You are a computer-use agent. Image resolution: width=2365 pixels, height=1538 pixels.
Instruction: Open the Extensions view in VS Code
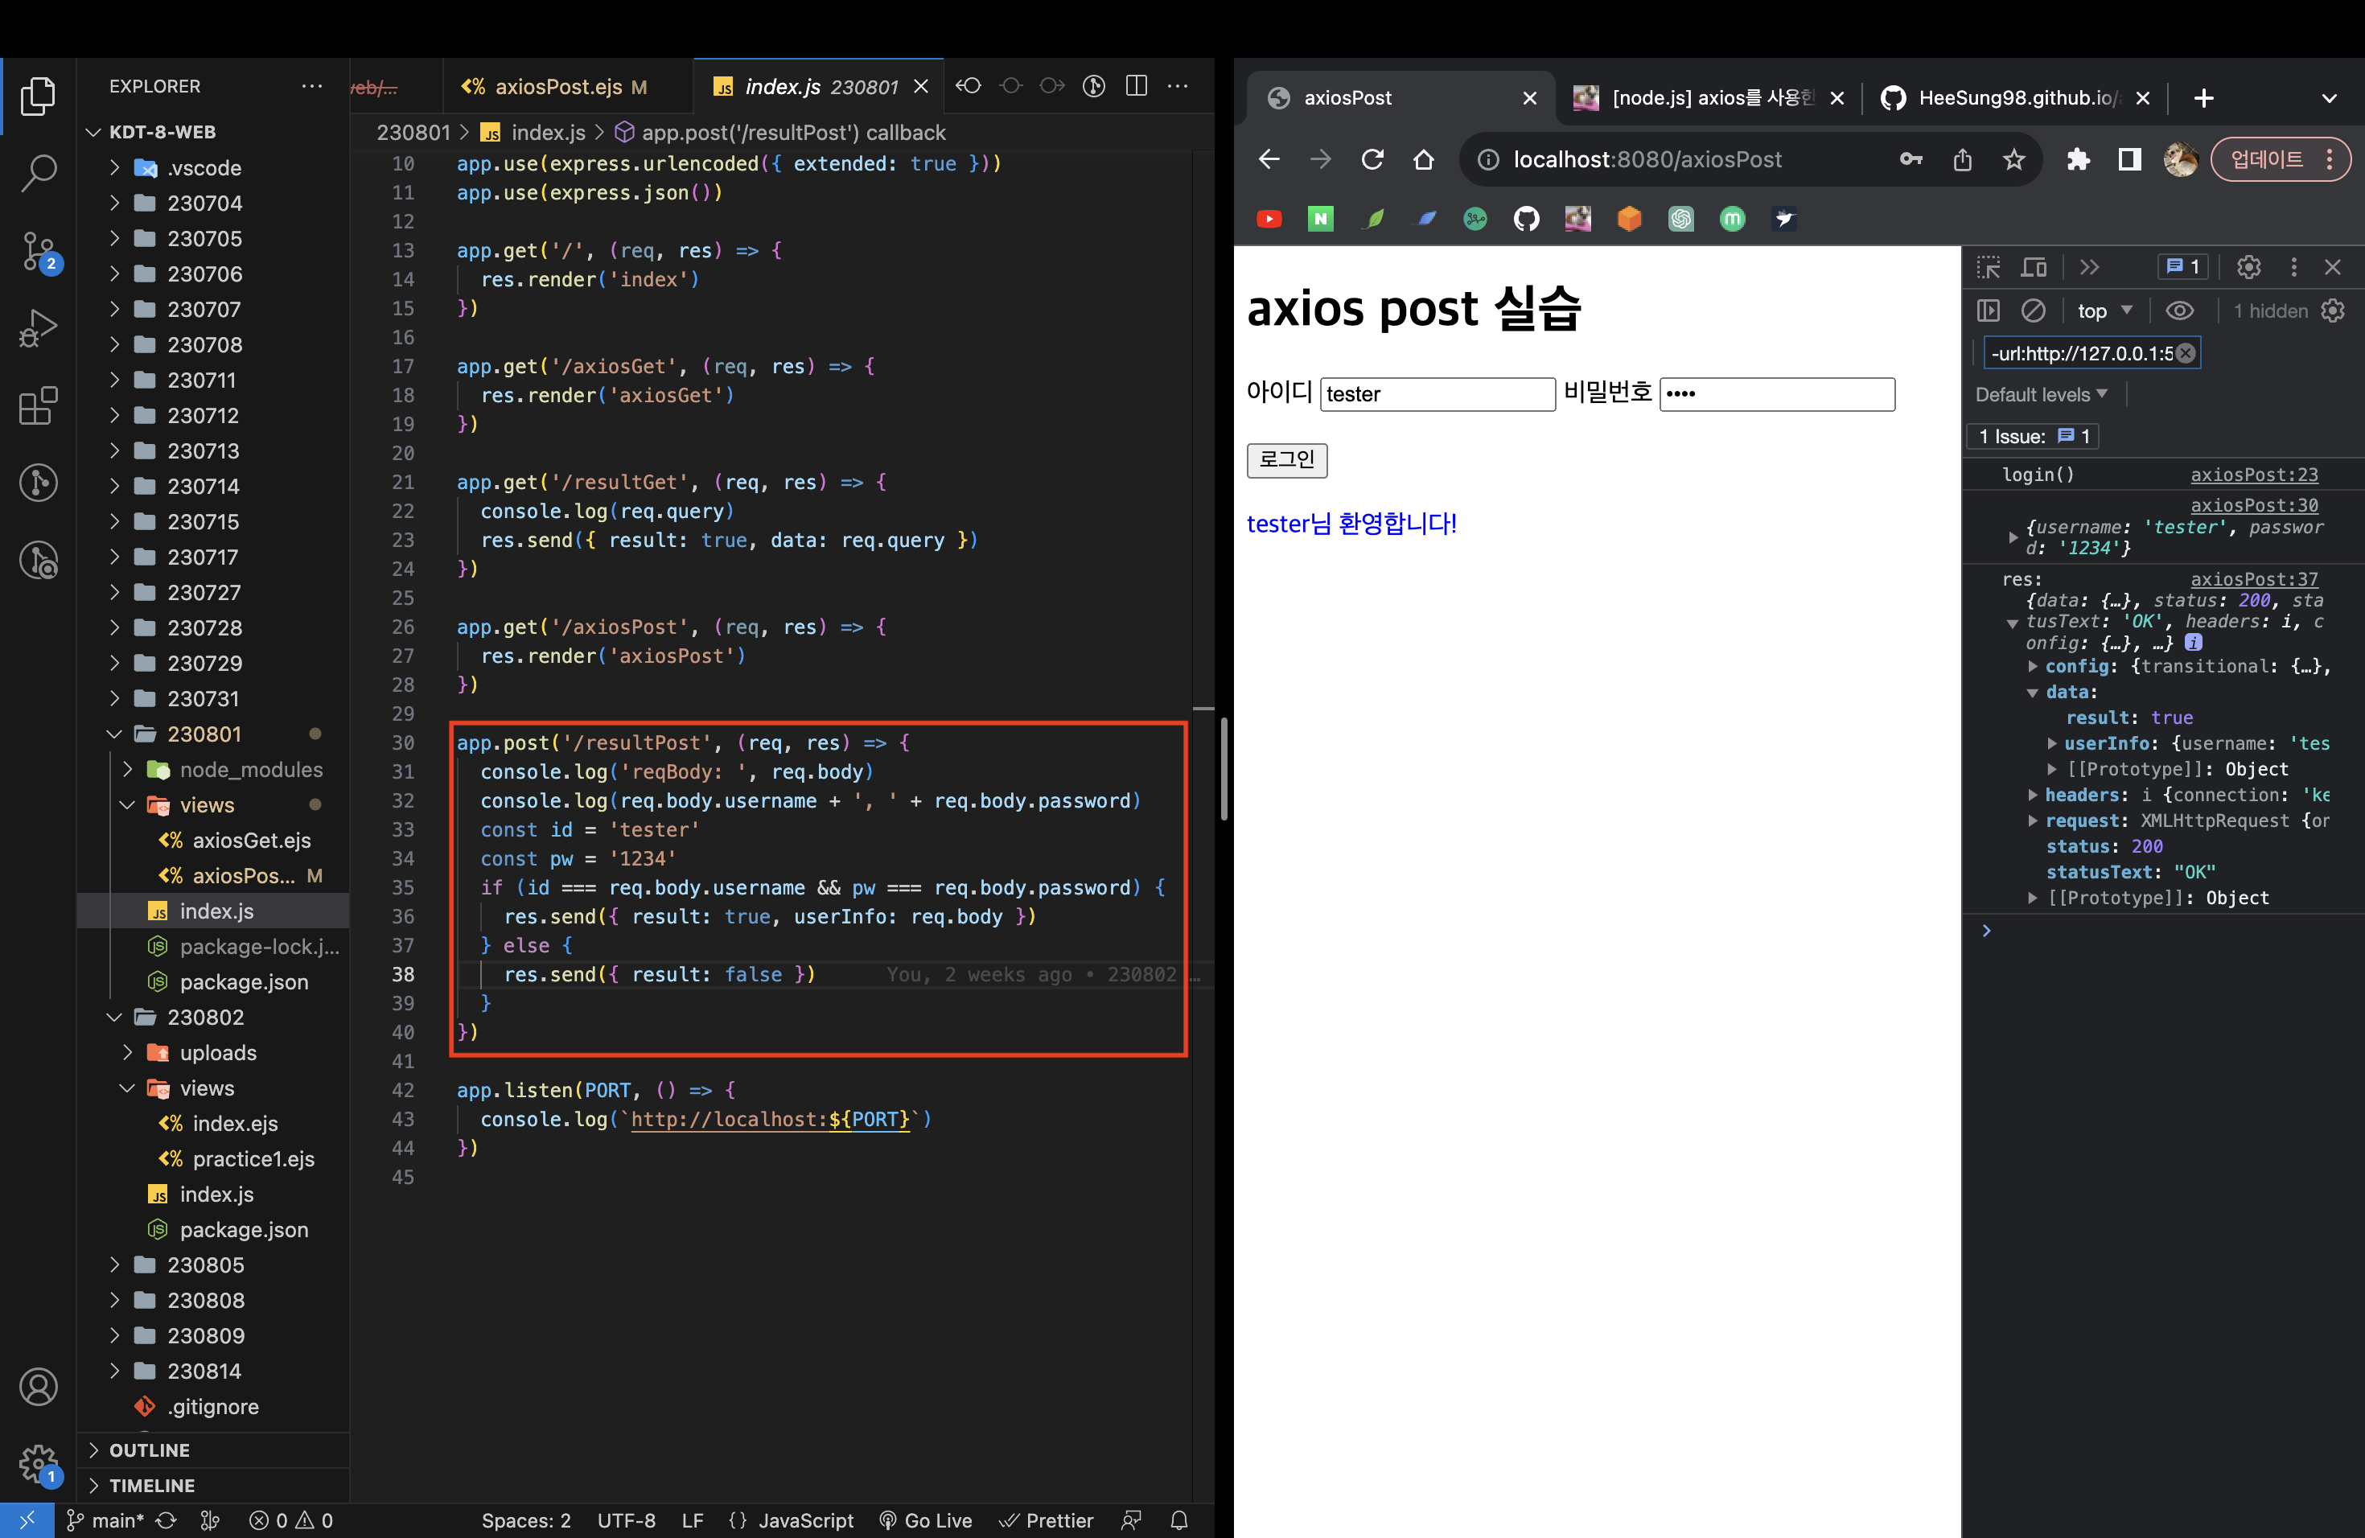[x=38, y=405]
